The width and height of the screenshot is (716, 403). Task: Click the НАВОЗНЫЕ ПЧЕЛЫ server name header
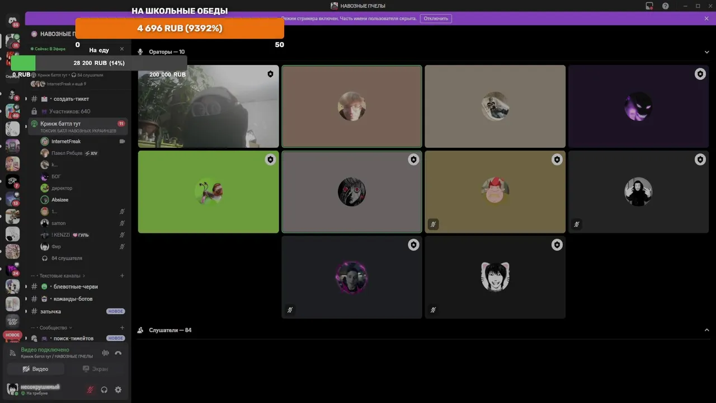[58, 34]
